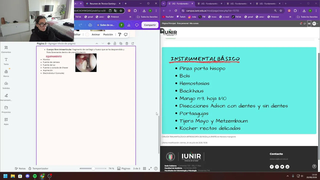Open Herramientas panel in Canva sidebar
The height and width of the screenshot is (180, 320).
[6, 97]
